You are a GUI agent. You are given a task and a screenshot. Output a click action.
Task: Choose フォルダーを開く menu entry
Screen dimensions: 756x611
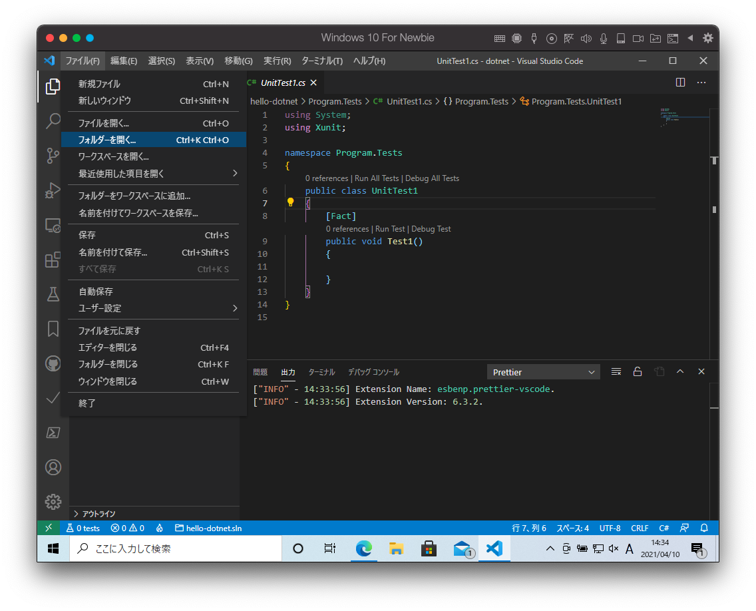coord(154,140)
